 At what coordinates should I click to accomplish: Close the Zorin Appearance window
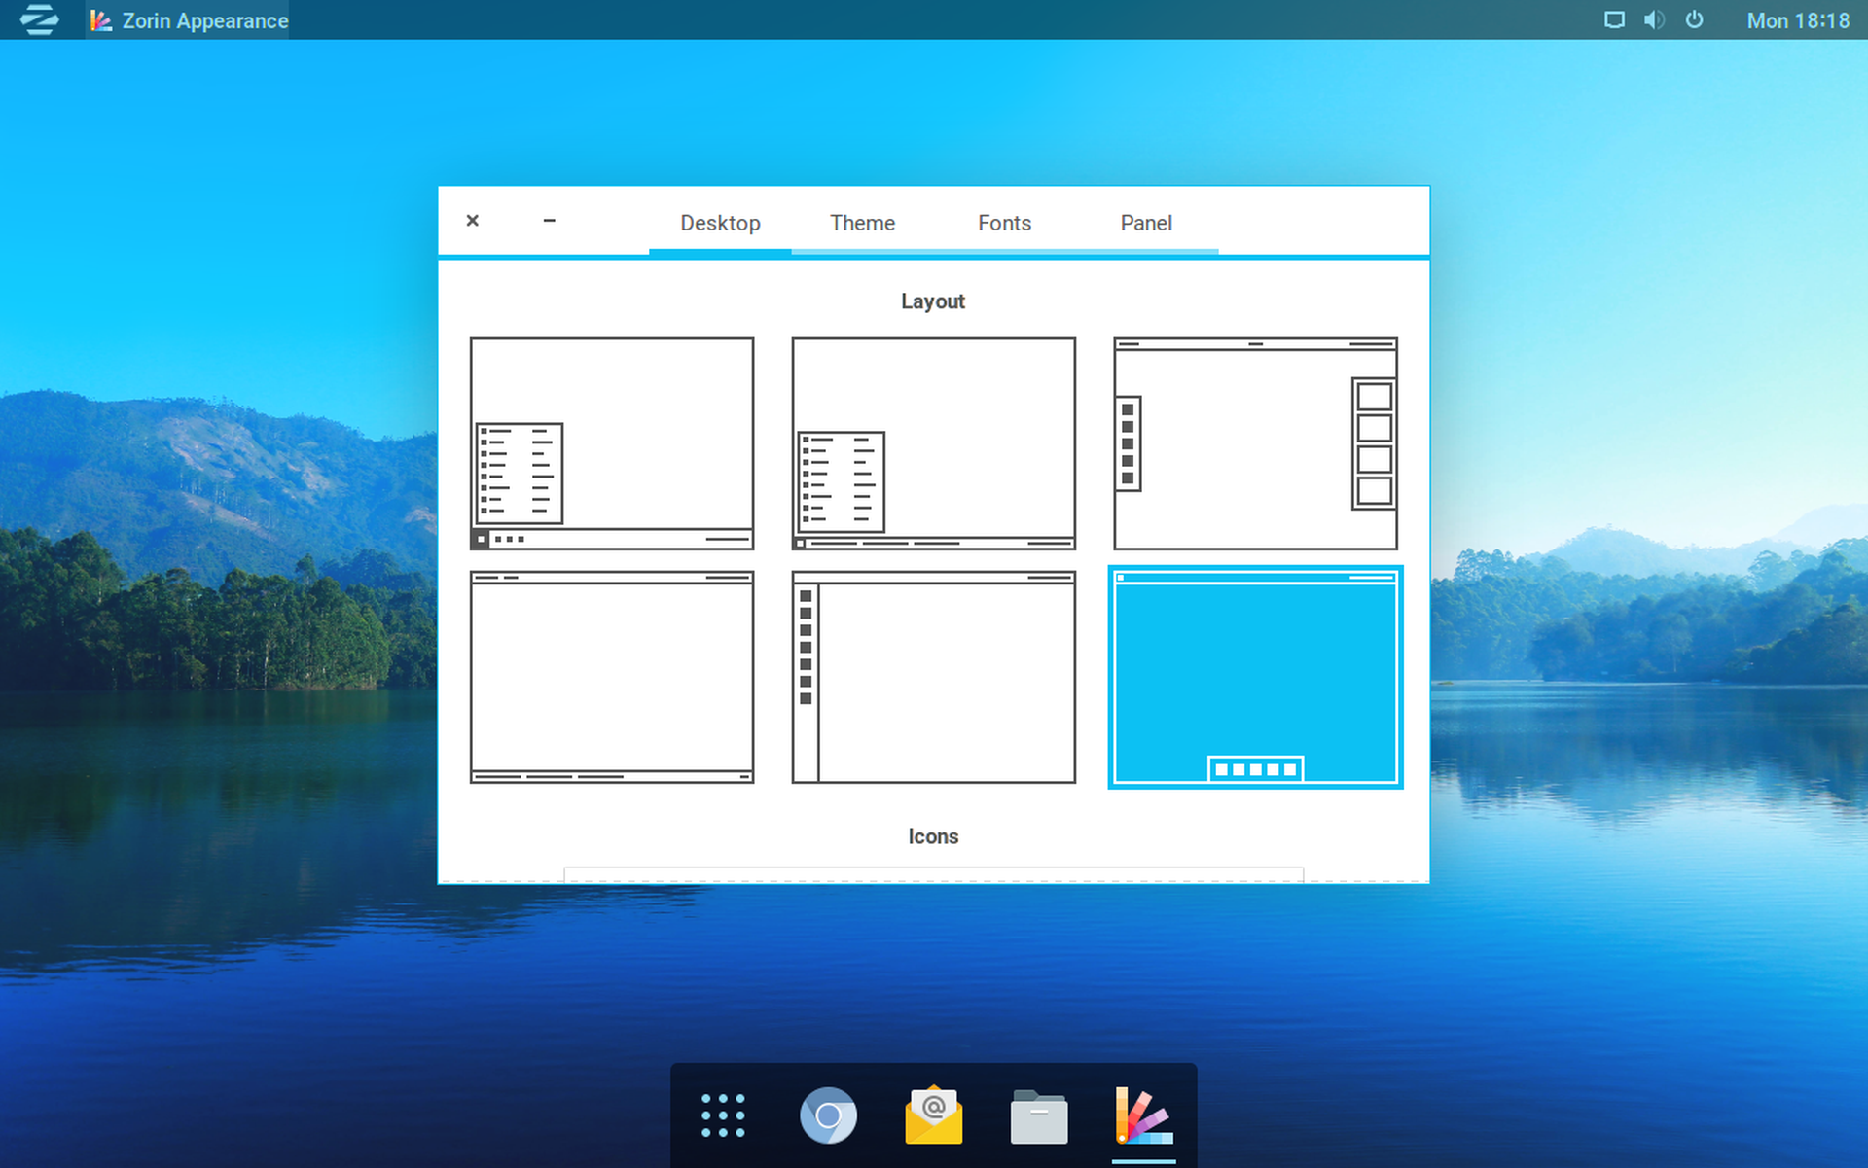(x=473, y=221)
